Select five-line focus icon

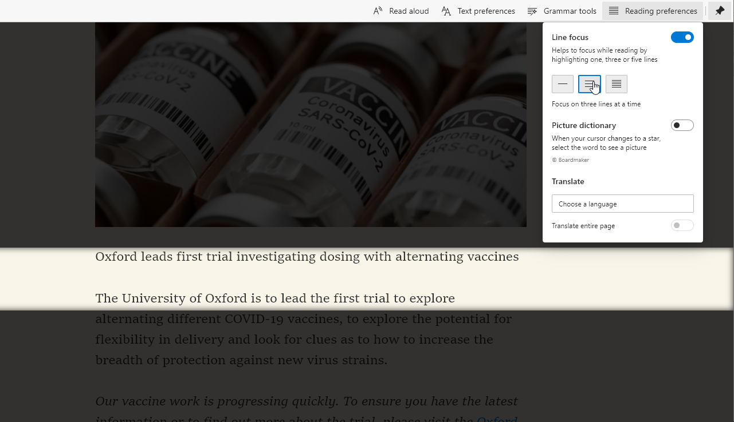point(617,84)
